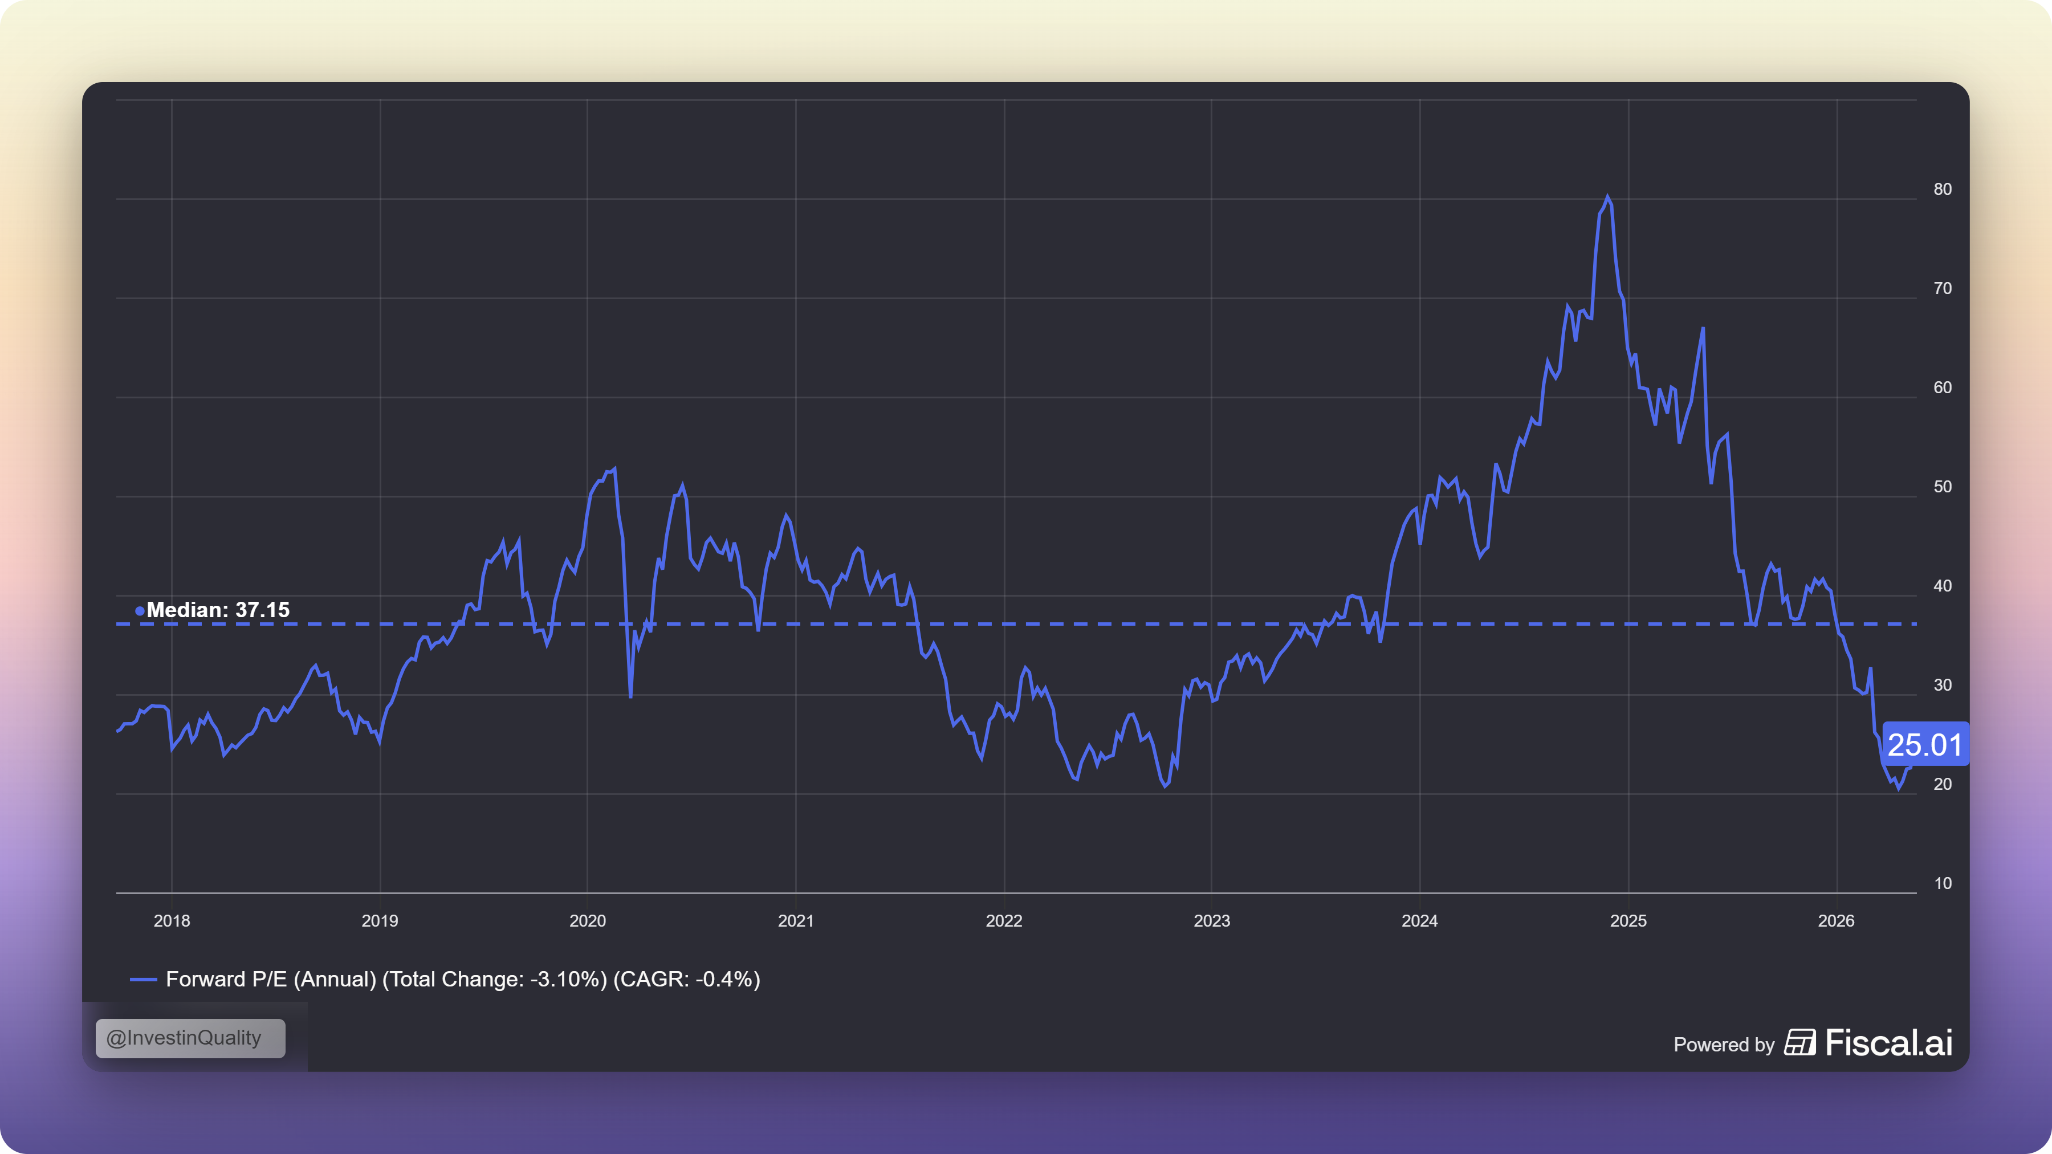This screenshot has height=1154, width=2052.
Task: Click the 10 y-axis tick label
Action: pos(1943,883)
